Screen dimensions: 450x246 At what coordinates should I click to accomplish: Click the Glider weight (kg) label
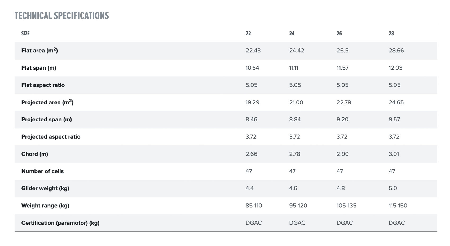click(x=45, y=188)
